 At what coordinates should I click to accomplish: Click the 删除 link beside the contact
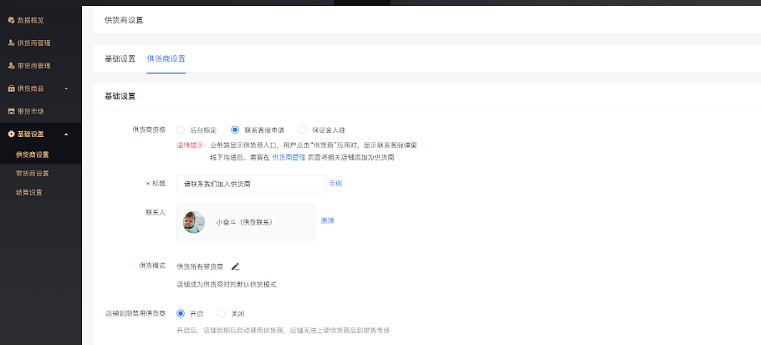[x=328, y=221]
